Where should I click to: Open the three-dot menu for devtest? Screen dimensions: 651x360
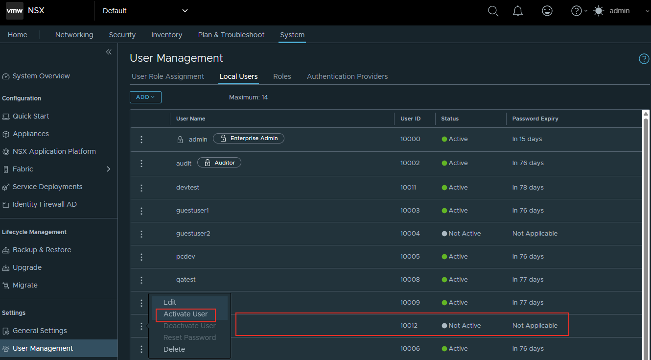coord(141,188)
